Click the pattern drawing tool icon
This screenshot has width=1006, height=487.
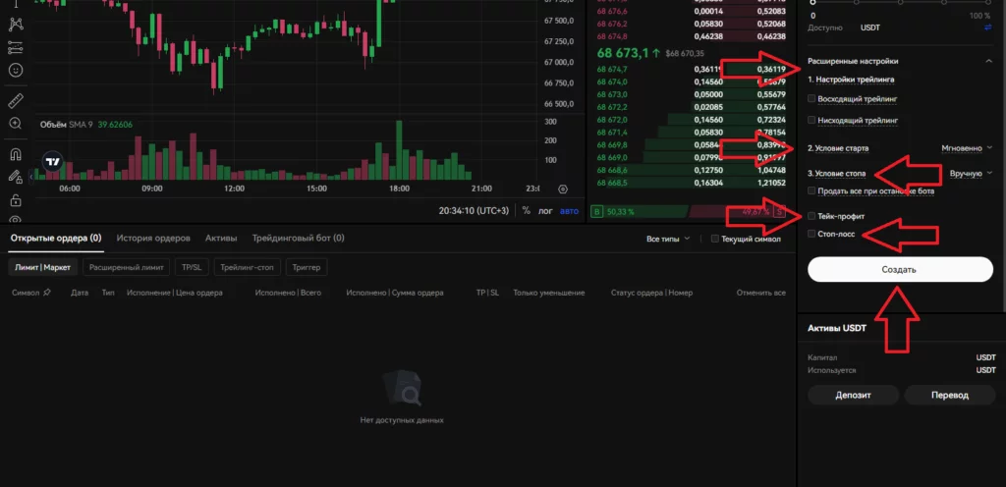16,22
